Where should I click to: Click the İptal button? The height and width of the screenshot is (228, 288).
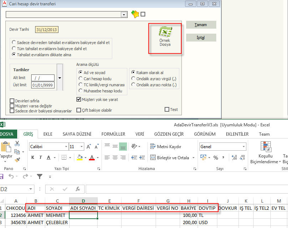[x=201, y=38]
